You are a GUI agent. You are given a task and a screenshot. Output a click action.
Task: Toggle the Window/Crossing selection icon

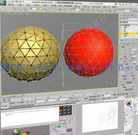(x=55, y=10)
